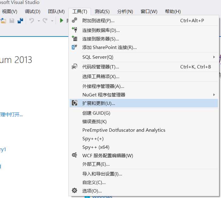Choose 添加 SharePoint 连接(R)...
221x198 pixels.
click(x=144, y=47)
